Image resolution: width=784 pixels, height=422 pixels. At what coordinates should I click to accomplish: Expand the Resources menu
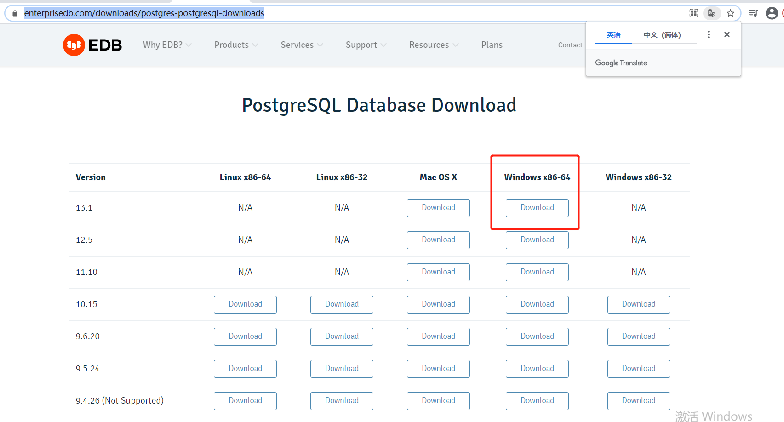tap(434, 45)
